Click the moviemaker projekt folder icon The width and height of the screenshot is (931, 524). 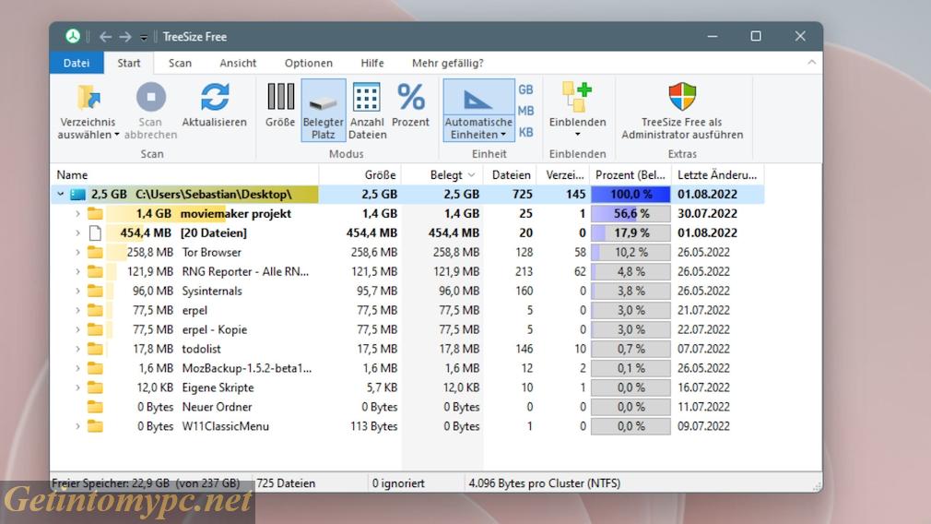pyautogui.click(x=95, y=213)
